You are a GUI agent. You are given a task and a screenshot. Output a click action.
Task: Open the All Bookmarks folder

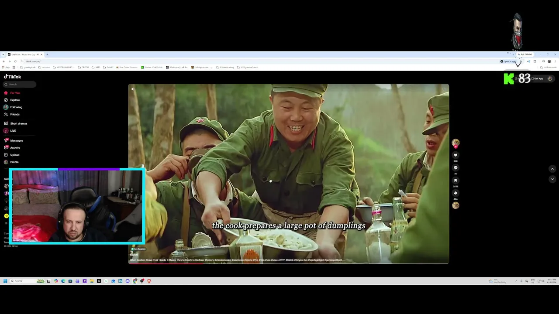click(x=549, y=68)
